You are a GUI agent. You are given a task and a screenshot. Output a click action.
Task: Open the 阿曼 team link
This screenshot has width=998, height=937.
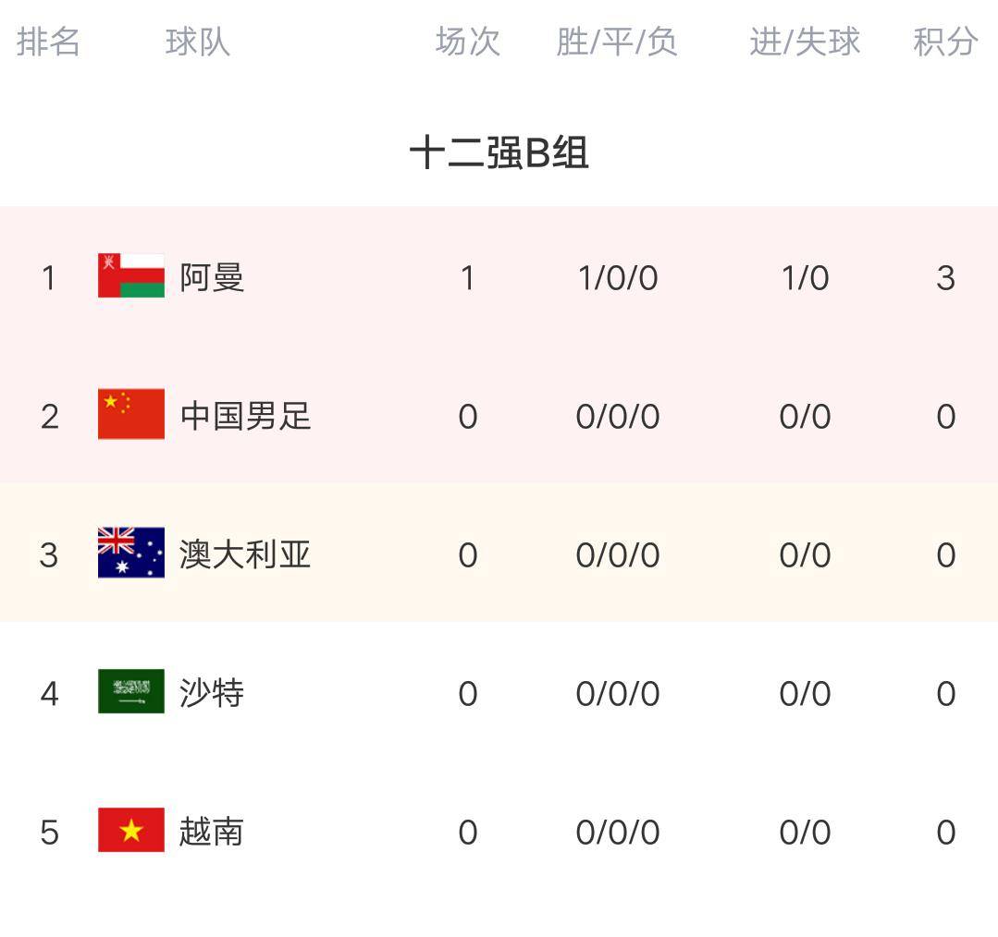(x=212, y=277)
